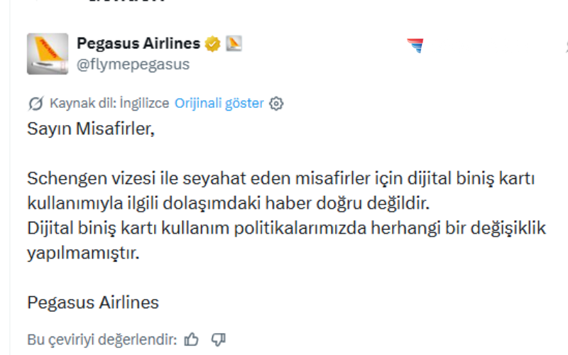Click the Pegasus Airlines account name
Viewport: 568px width, 355px height.
click(138, 43)
